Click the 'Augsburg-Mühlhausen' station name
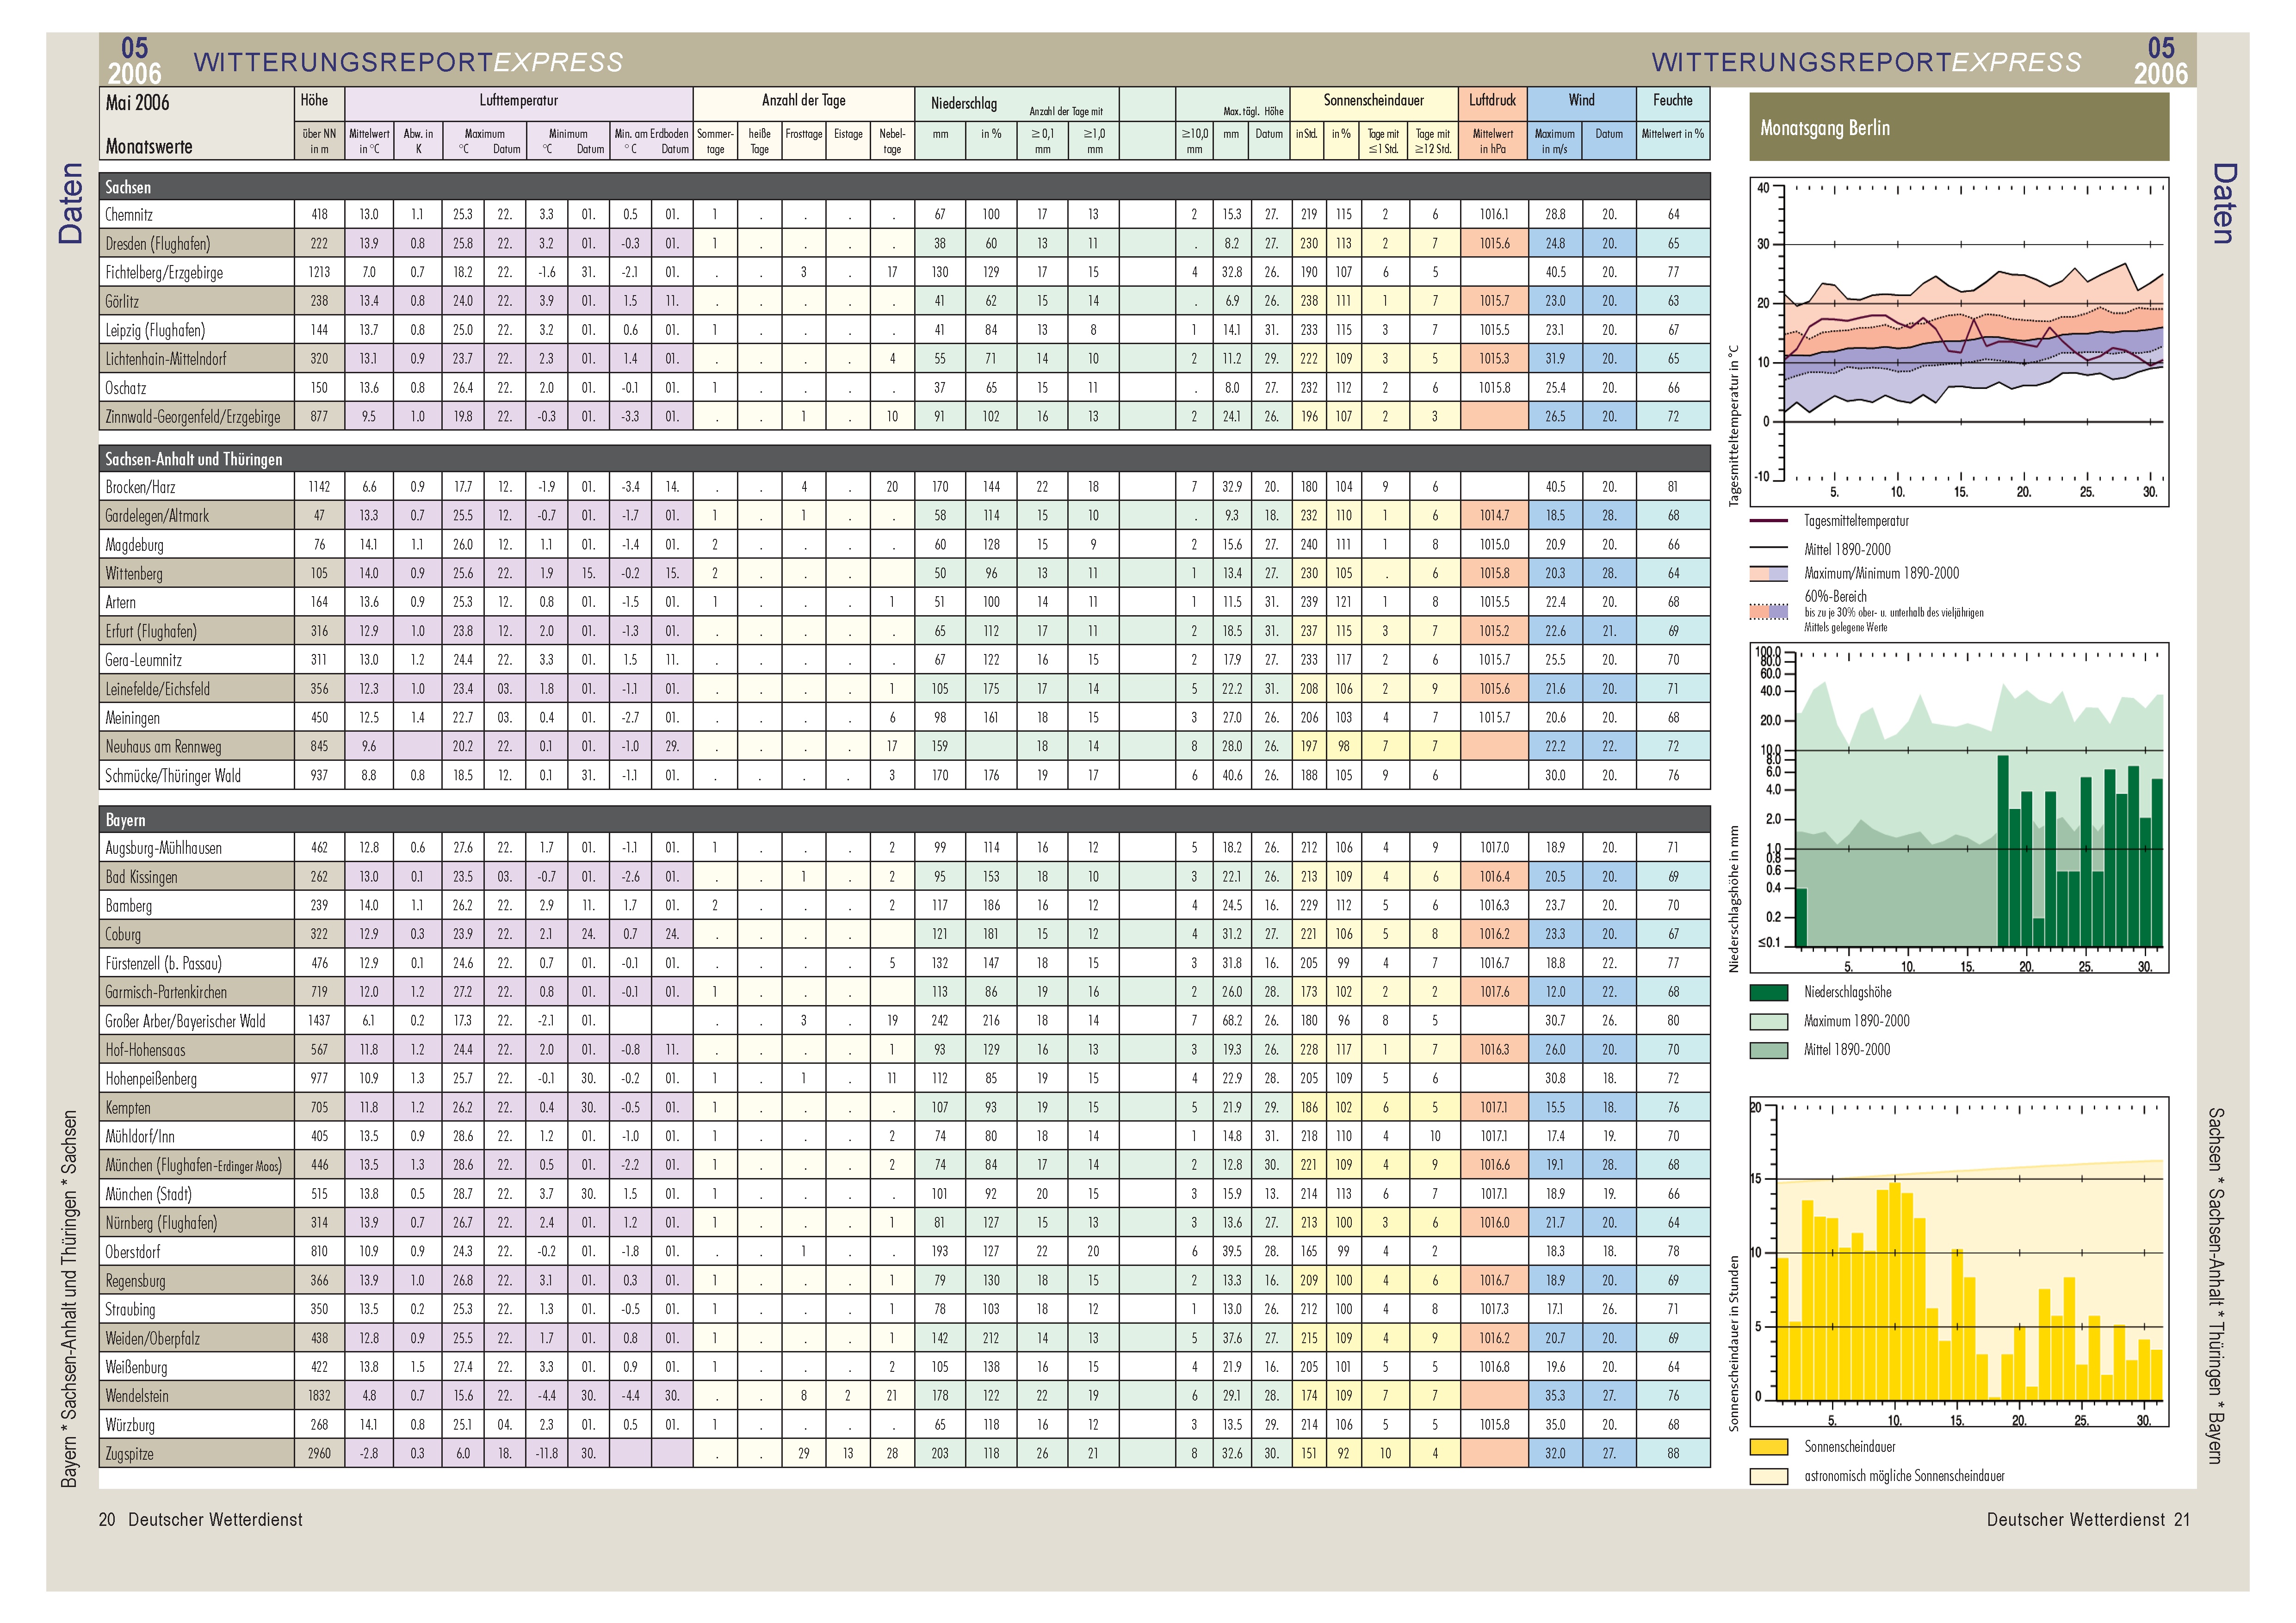 164,848
